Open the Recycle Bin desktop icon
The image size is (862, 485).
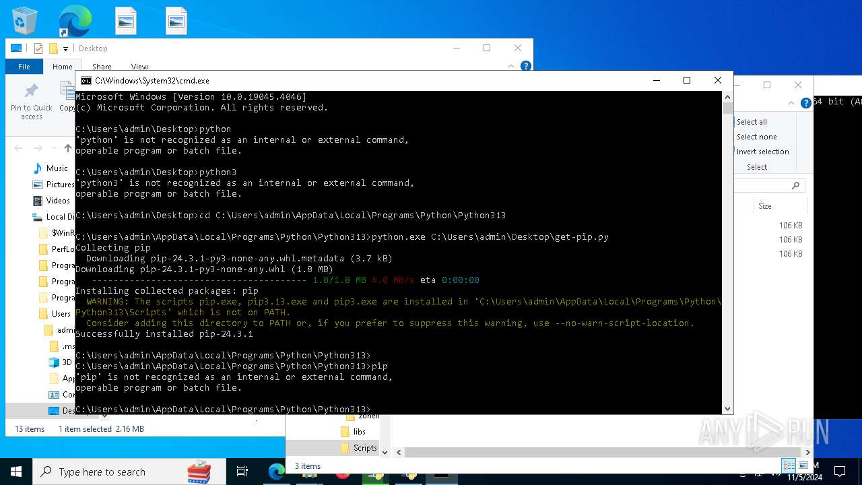coord(25,21)
